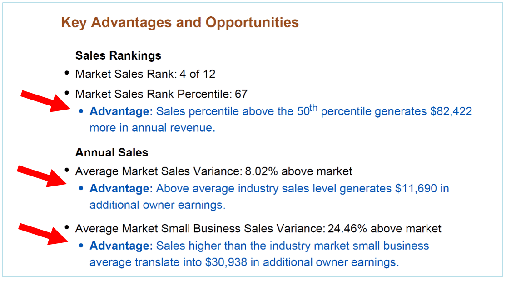Viewport: 506px width, 281px height.
Task: Select the Annual Sales subheading
Action: click(x=112, y=152)
